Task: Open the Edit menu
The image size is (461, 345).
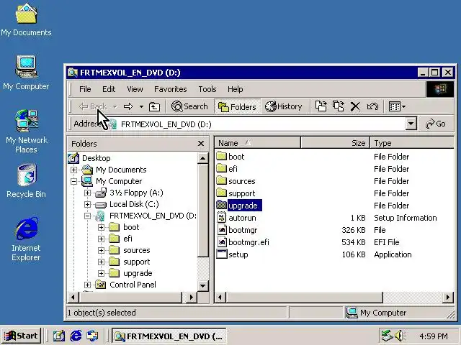Action: (x=109, y=89)
